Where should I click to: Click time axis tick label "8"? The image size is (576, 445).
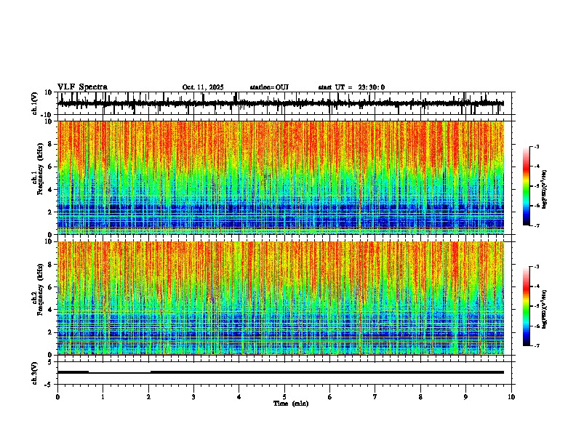click(x=420, y=397)
